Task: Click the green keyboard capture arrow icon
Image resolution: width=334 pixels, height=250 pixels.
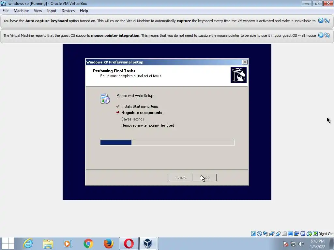Action: point(315,234)
